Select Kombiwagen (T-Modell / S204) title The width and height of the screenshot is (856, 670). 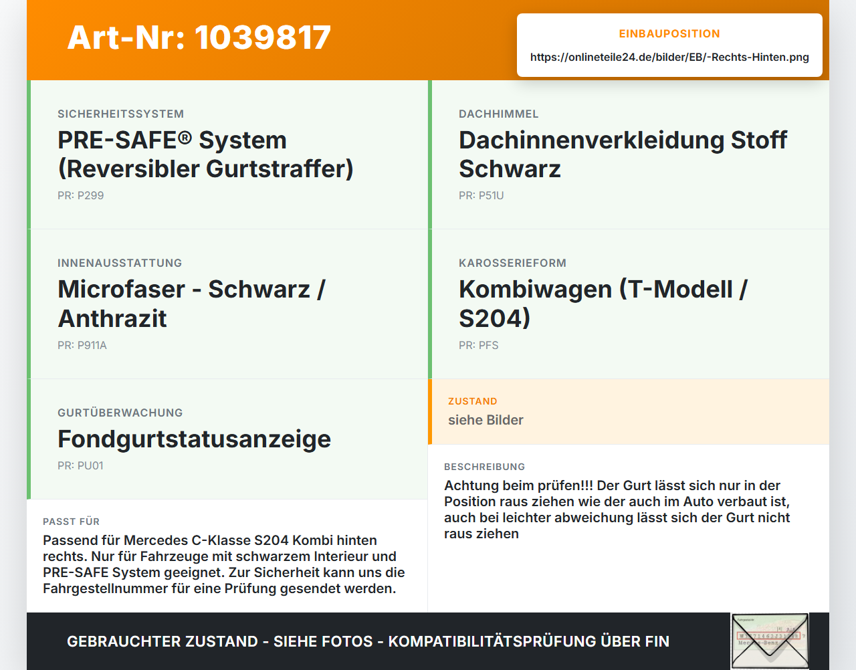coord(603,304)
